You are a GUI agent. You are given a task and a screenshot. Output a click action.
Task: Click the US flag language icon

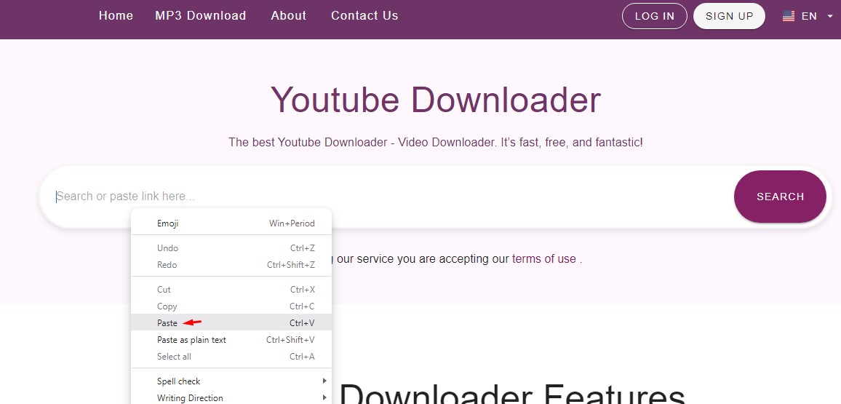tap(789, 16)
